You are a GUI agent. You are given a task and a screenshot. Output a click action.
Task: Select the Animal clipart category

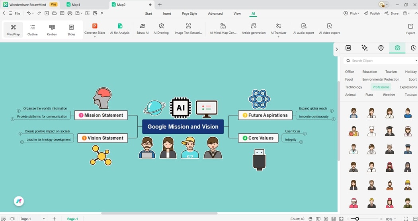tap(350, 94)
